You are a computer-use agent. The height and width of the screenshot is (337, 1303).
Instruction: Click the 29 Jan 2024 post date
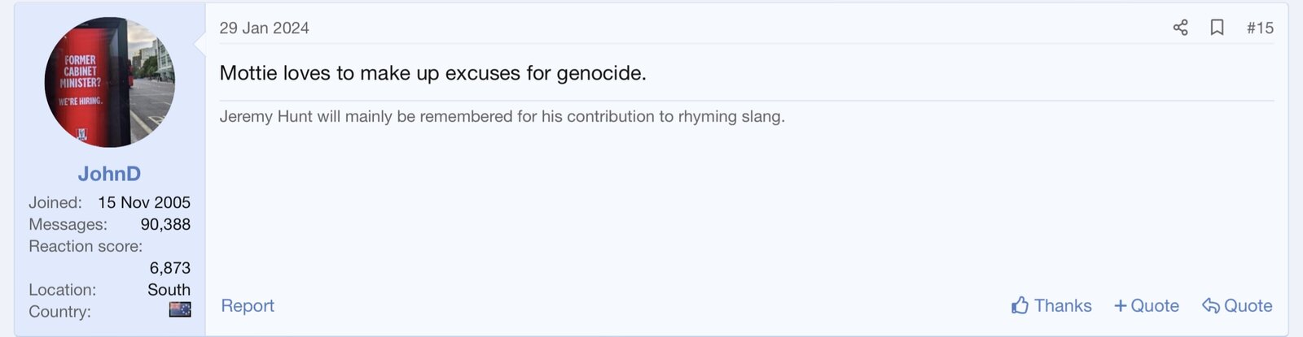(x=264, y=28)
